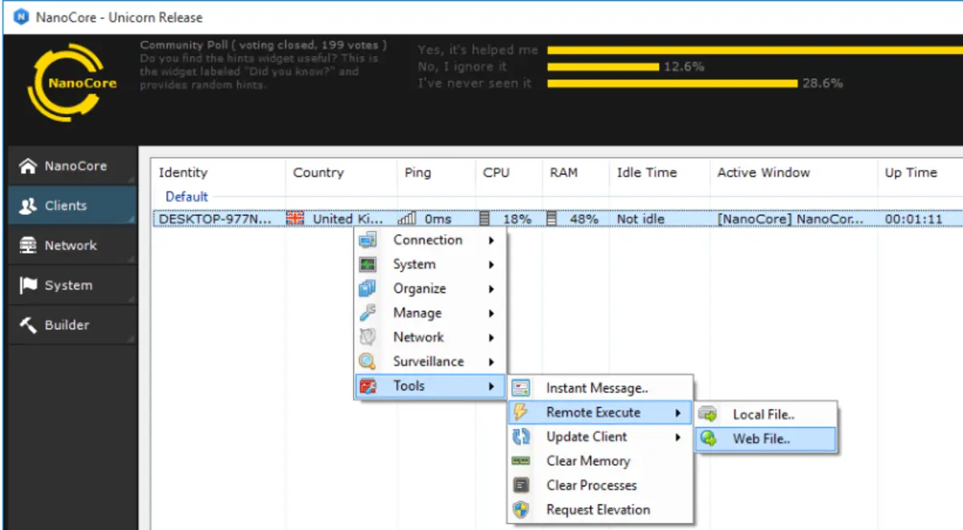Open the Surveillance submenu

coord(430,362)
